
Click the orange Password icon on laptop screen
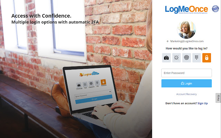103,82
